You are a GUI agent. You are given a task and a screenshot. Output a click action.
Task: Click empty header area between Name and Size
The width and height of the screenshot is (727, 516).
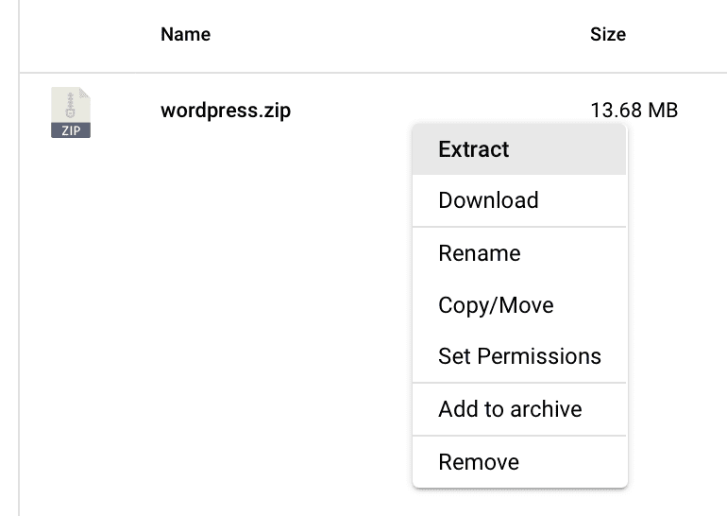(x=398, y=34)
